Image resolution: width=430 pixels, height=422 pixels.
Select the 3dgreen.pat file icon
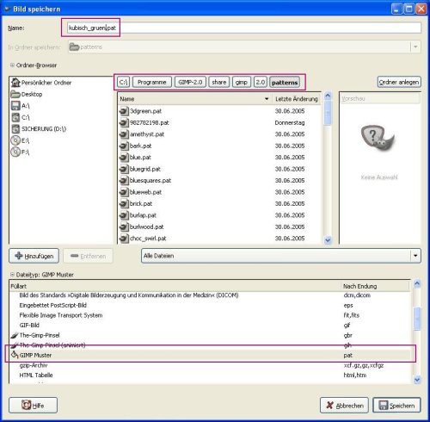(x=124, y=111)
